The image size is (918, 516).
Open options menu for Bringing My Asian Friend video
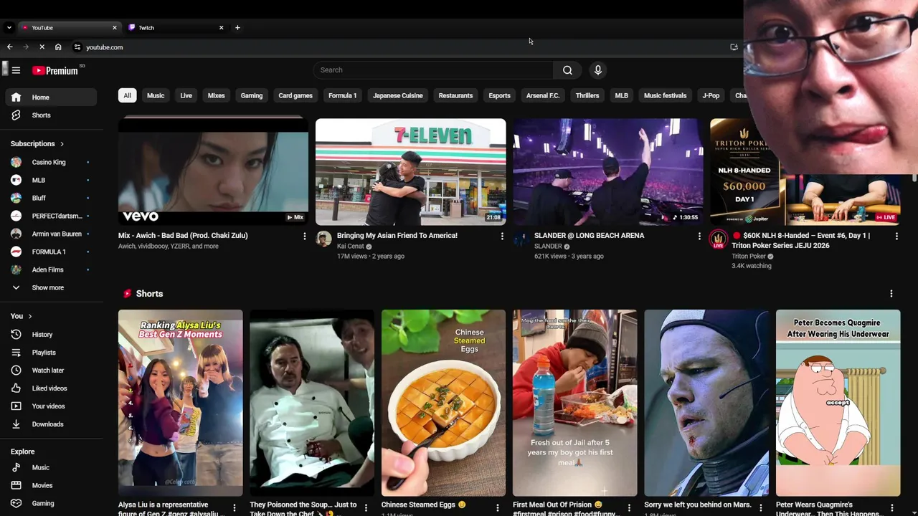(501, 236)
